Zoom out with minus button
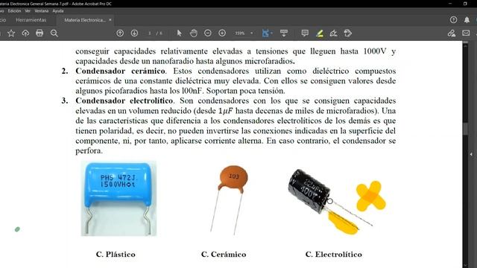 coord(208,33)
